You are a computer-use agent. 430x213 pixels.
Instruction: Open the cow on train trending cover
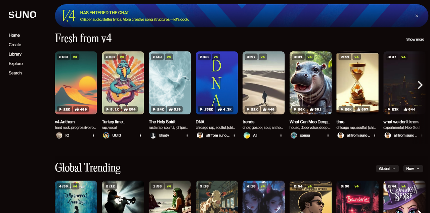217,197
